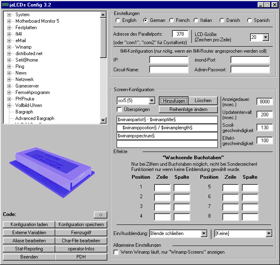Screen dimensions: 280x265
Task: Enable the Überspringen checkbox
Action: (119, 109)
